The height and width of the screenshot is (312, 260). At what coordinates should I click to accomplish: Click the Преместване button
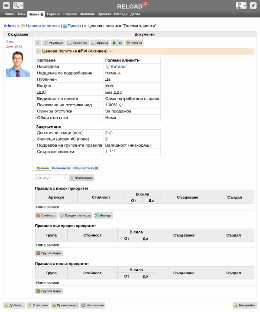point(65,305)
